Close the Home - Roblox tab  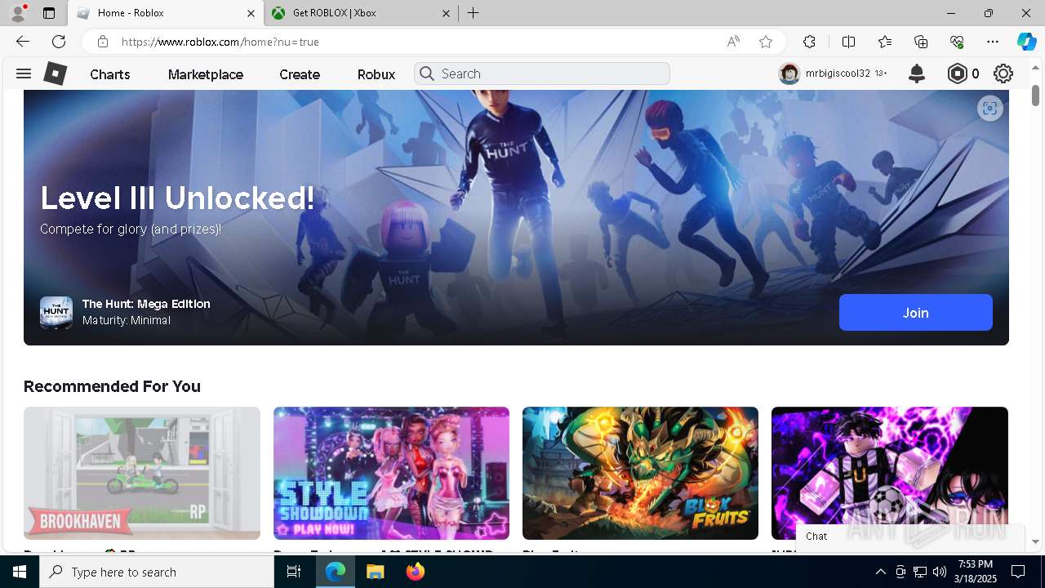click(251, 13)
